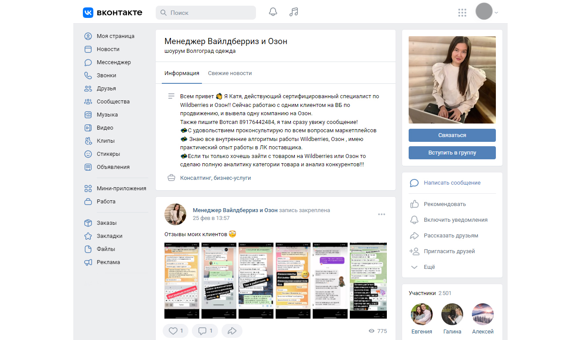
Task: Open Clips in the sidebar
Action: (x=106, y=141)
